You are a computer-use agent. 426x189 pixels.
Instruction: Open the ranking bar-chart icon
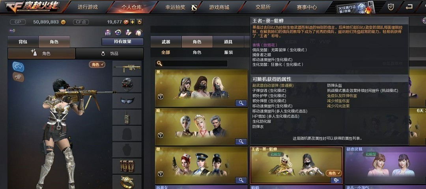(x=108, y=33)
